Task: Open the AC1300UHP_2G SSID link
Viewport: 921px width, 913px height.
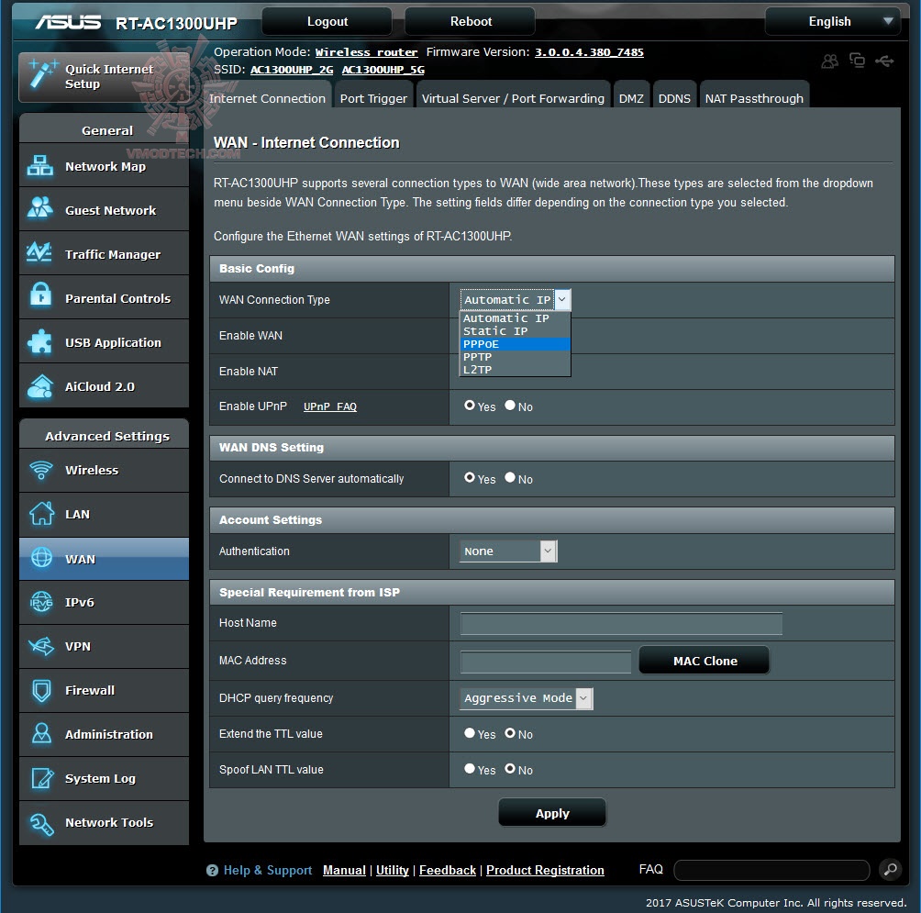Action: tap(292, 70)
